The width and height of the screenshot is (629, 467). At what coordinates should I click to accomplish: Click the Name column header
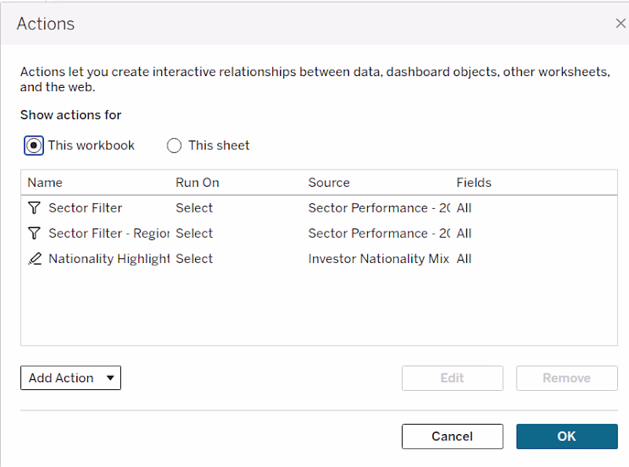(x=45, y=183)
